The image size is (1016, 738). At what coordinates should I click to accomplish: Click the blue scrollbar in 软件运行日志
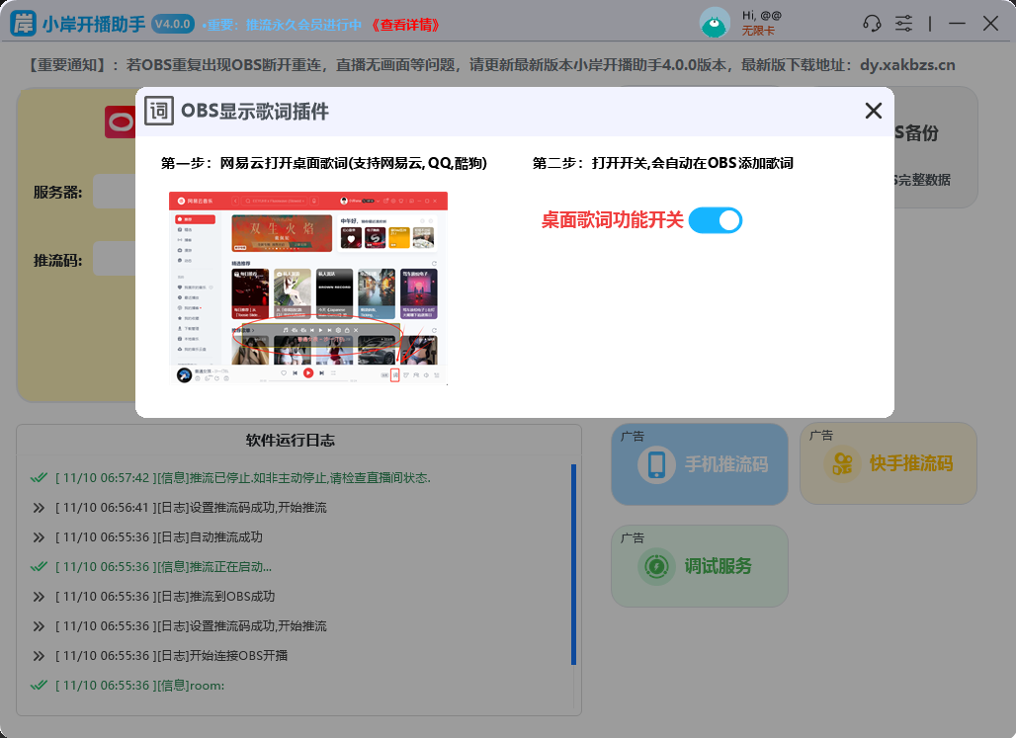coord(573,563)
